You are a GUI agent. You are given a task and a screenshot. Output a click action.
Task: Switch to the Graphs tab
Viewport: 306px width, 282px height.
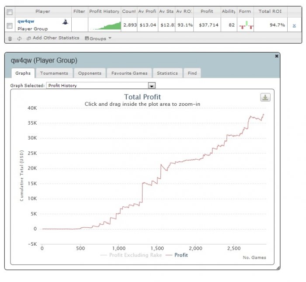click(x=23, y=73)
